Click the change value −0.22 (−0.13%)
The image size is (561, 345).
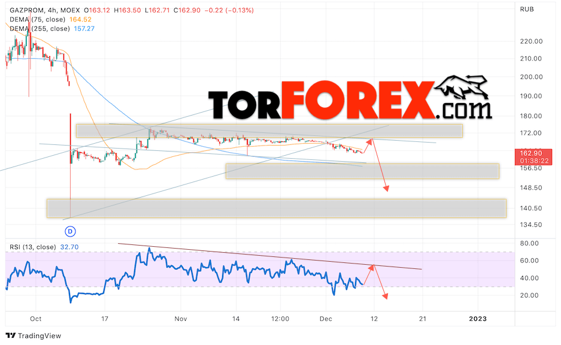[229, 10]
